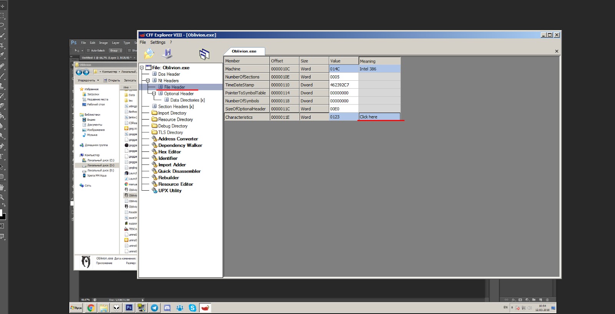Collapse the Optional Header tree node
Image resolution: width=615 pixels, height=314 pixels.
pyautogui.click(x=154, y=93)
